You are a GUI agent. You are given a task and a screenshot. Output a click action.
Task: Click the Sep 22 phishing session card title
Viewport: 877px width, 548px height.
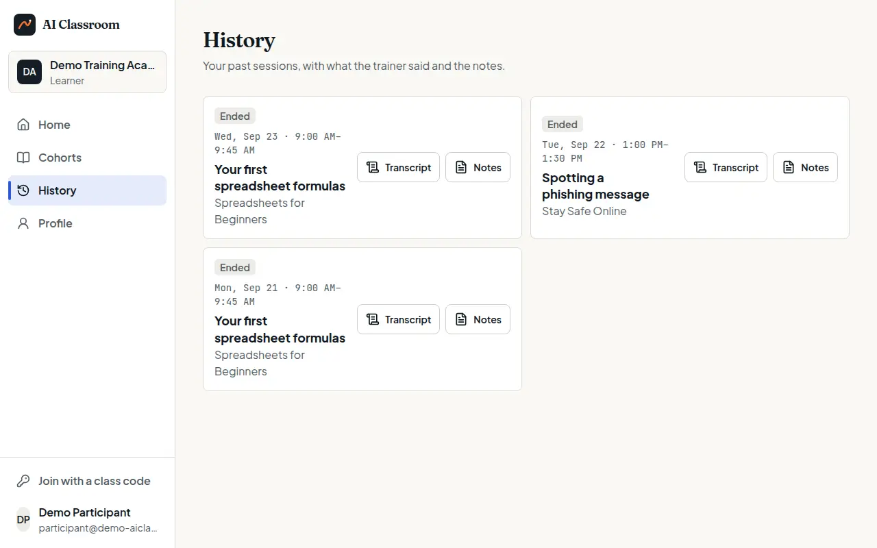(x=595, y=186)
